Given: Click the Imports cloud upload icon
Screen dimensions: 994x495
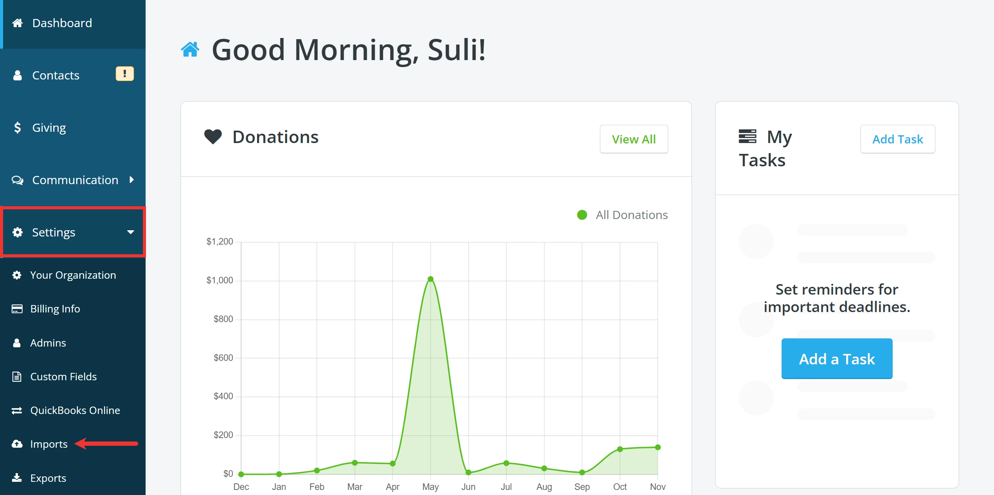Looking at the screenshot, I should 17,444.
